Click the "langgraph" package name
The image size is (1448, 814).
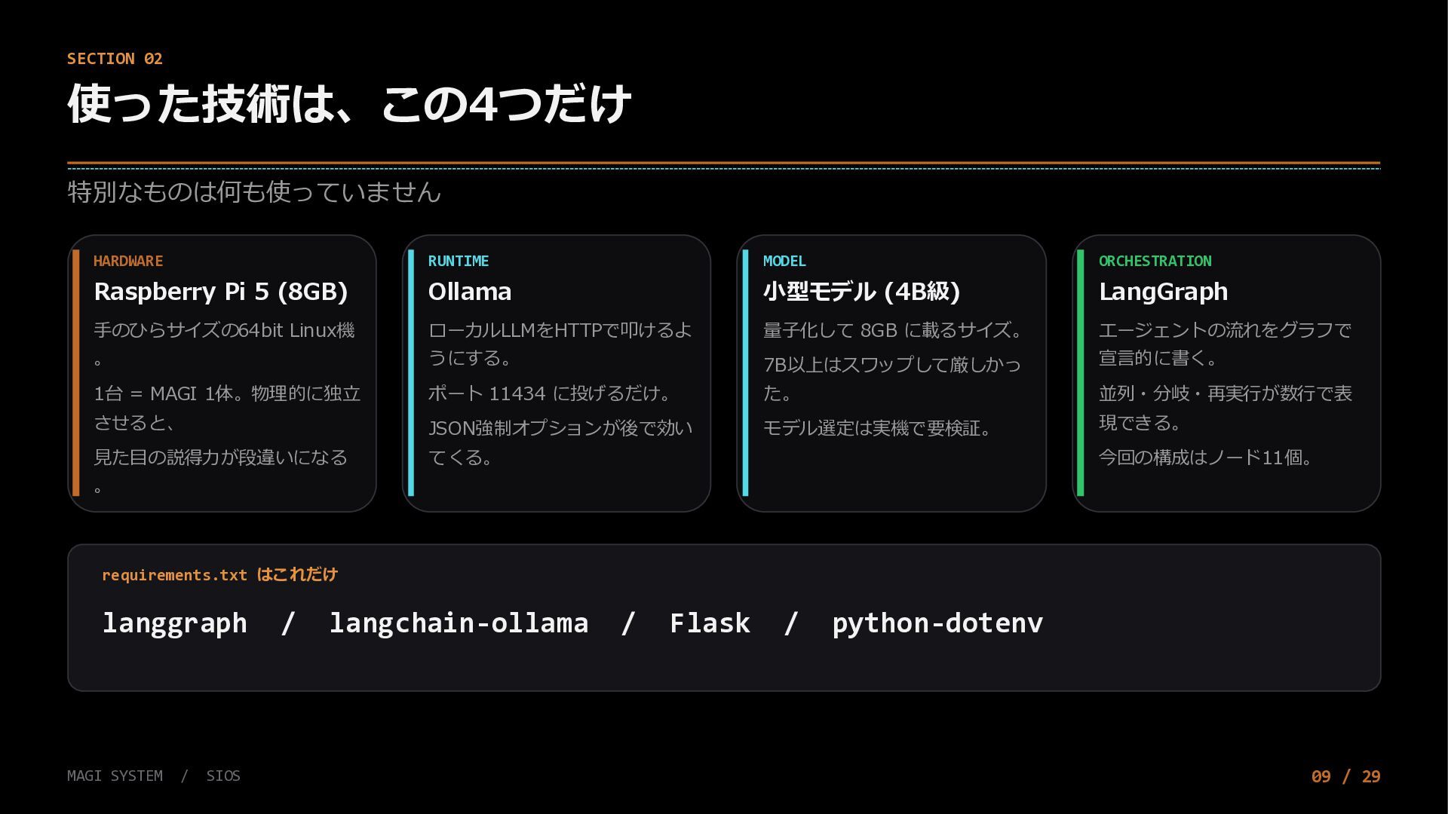175,623
